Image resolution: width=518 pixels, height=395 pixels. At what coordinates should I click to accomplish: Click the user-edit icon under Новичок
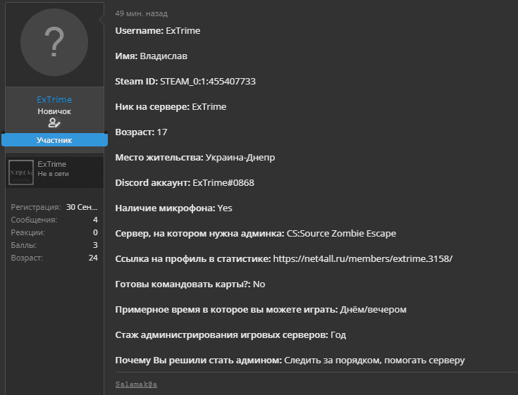pos(54,123)
